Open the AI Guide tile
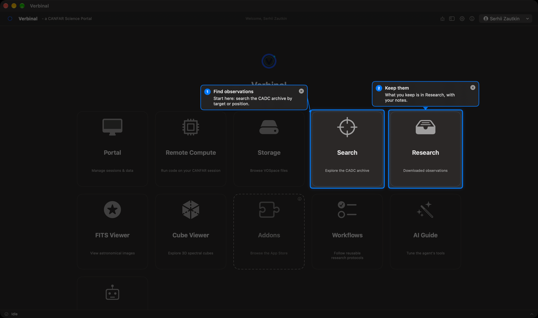Viewport: 538px width, 318px height. (425, 232)
